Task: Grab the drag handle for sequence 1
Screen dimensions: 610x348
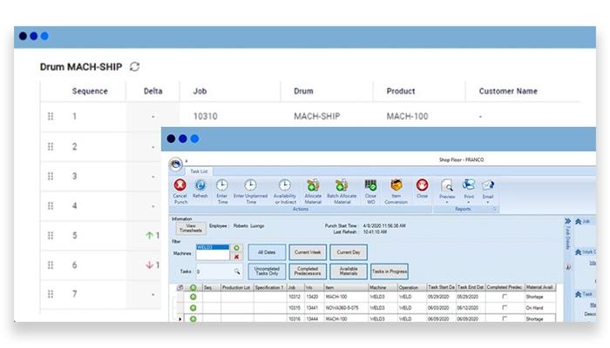Action: click(51, 116)
